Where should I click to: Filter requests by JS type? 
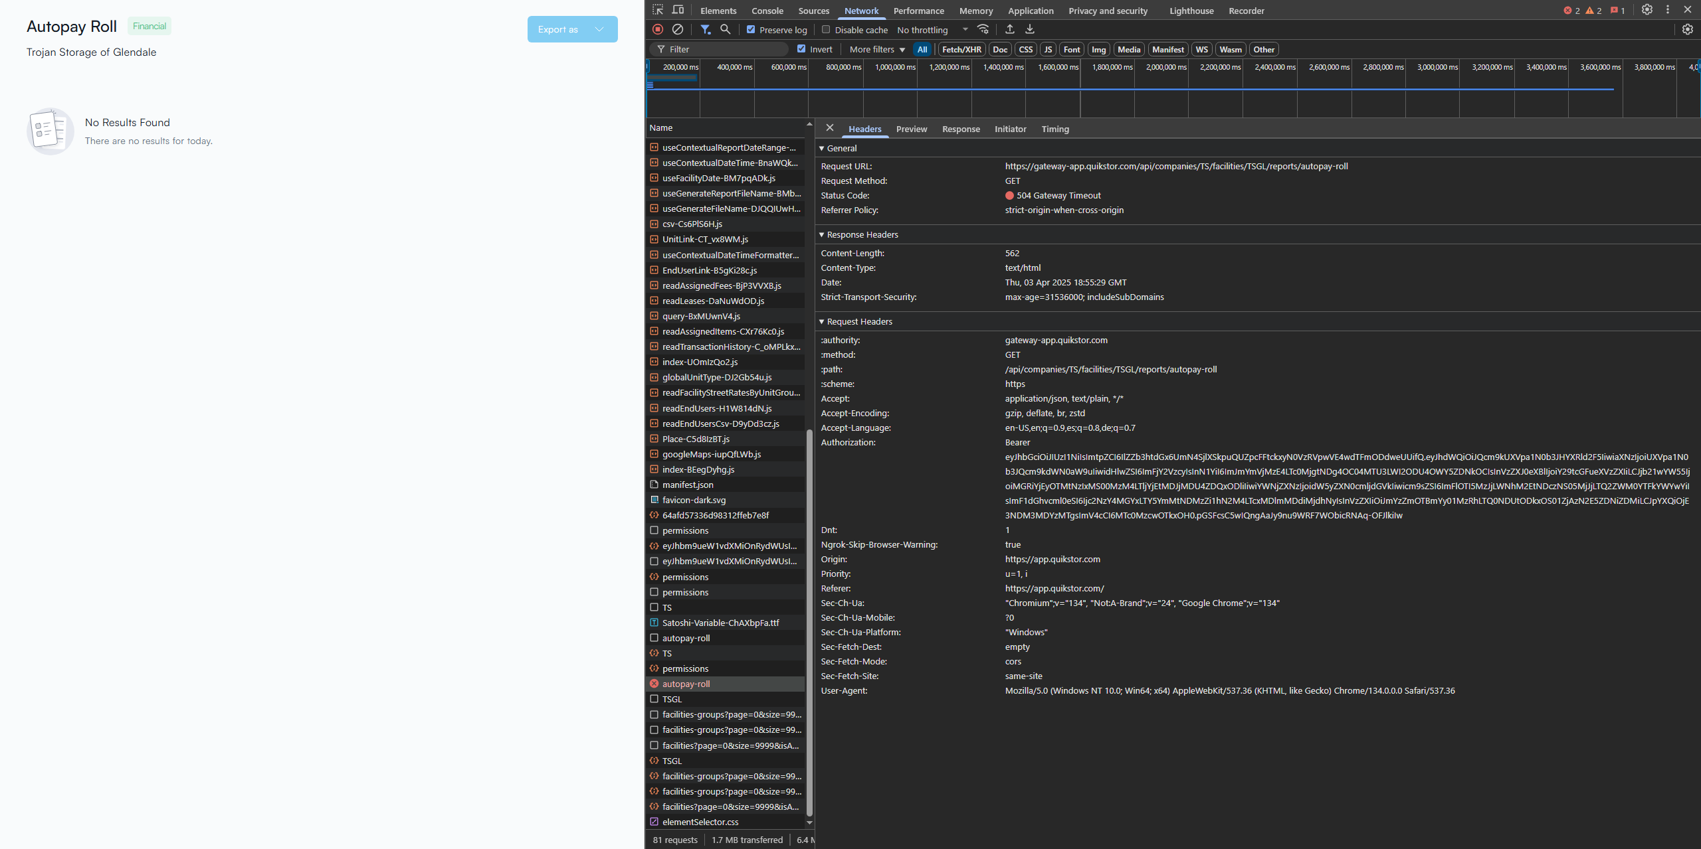coord(1048,49)
